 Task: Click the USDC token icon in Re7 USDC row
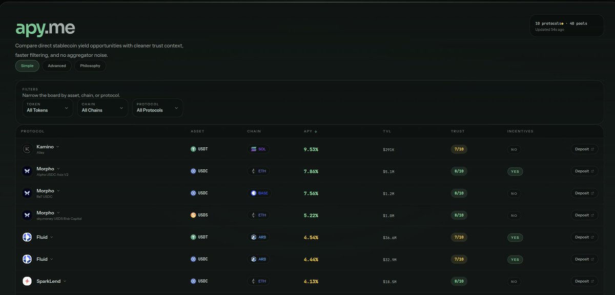click(193, 193)
